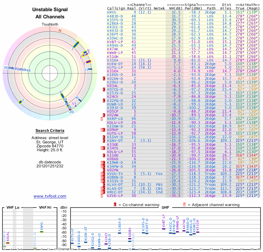Open the www.tvfool.com link

point(50,196)
